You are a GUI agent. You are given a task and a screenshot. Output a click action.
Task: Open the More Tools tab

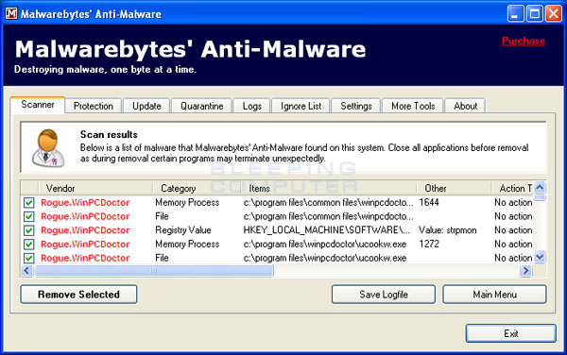click(x=413, y=106)
